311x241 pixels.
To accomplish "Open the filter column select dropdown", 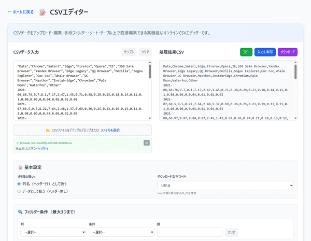I will click(53, 232).
